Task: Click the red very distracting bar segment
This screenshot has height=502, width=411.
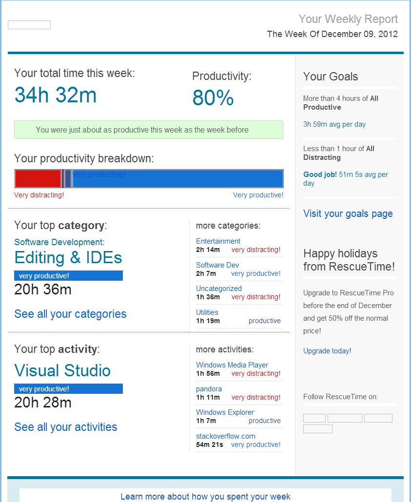Action: 38,179
